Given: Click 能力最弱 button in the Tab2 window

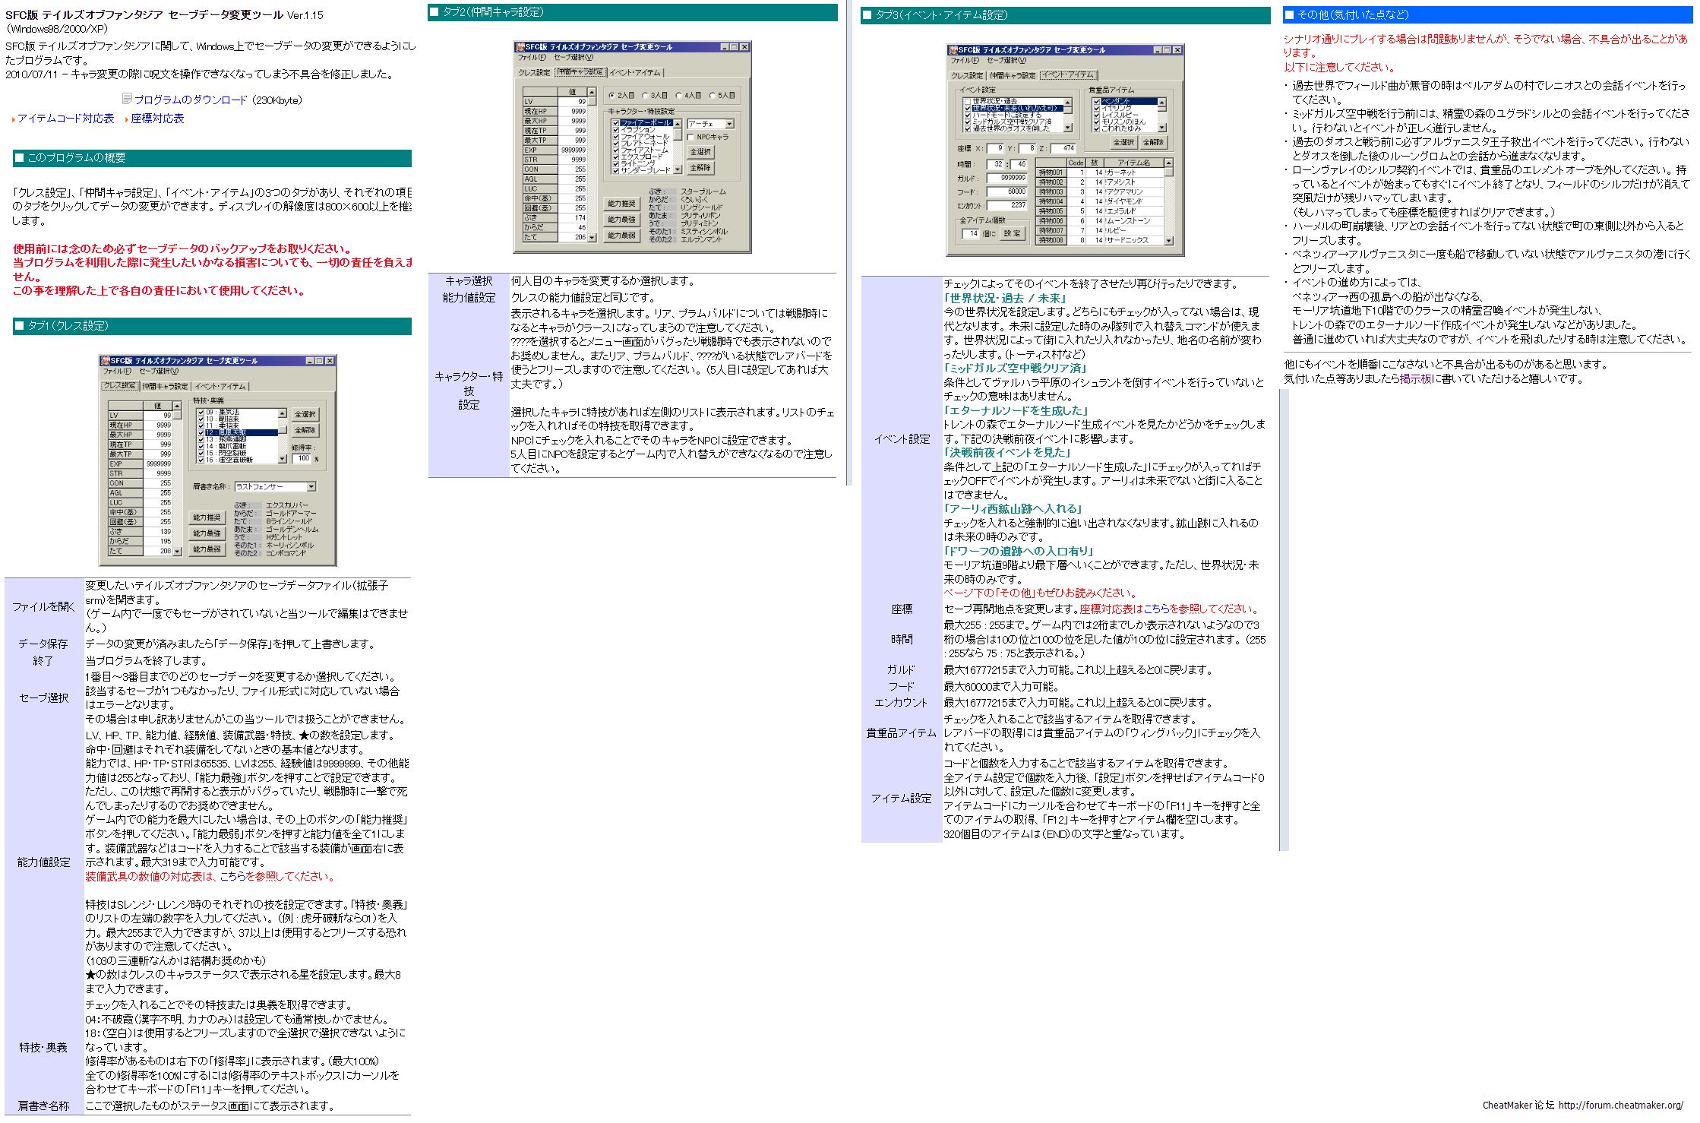Looking at the screenshot, I should [x=622, y=236].
